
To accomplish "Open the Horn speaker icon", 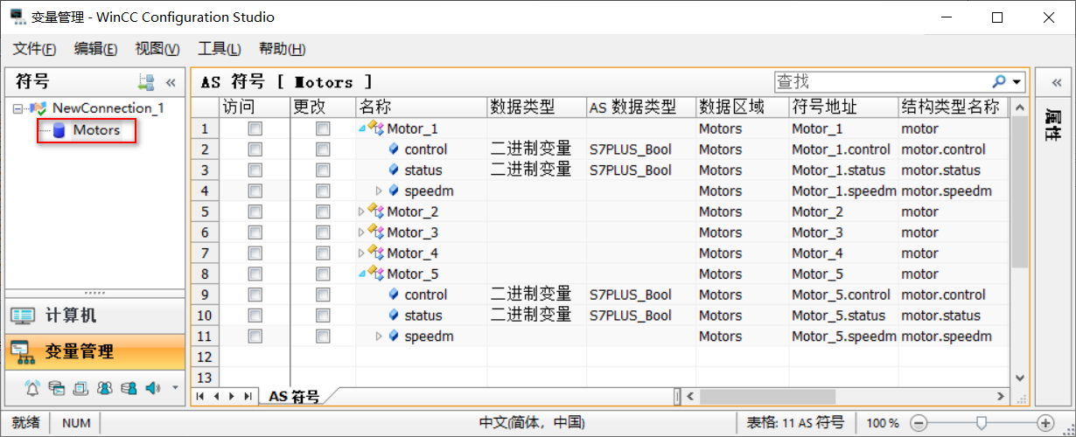I will coord(152,387).
